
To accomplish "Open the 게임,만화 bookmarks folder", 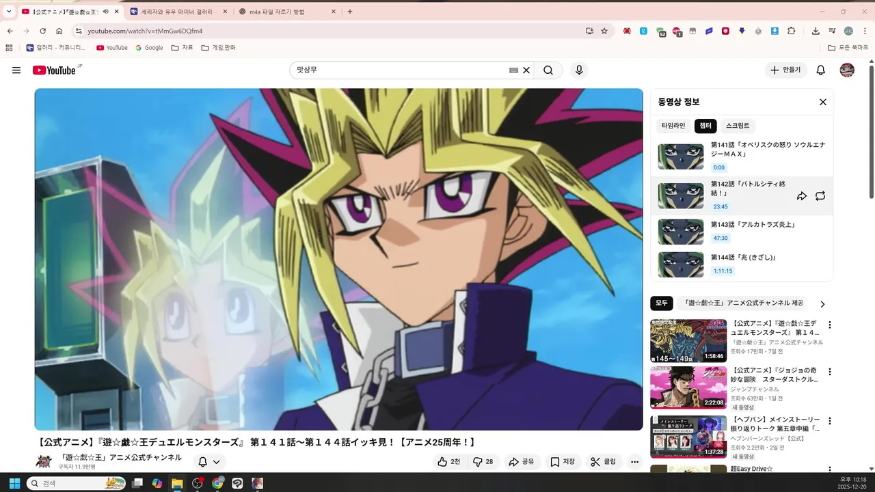I will [x=219, y=48].
